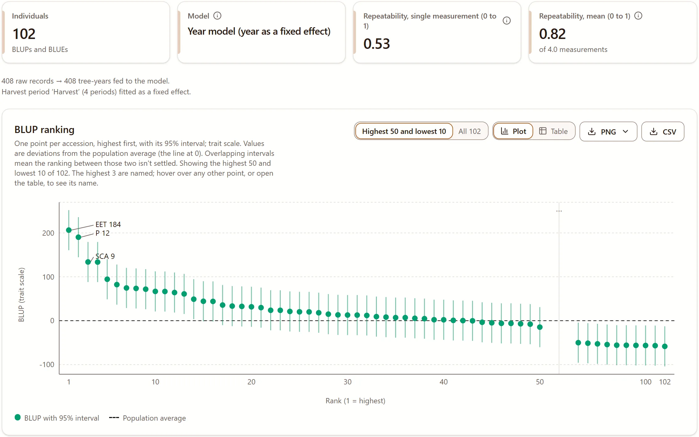Download the plot as PNG
The width and height of the screenshot is (699, 437).
click(608, 131)
